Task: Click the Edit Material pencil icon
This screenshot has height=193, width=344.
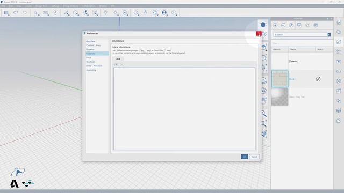Action: point(291,25)
